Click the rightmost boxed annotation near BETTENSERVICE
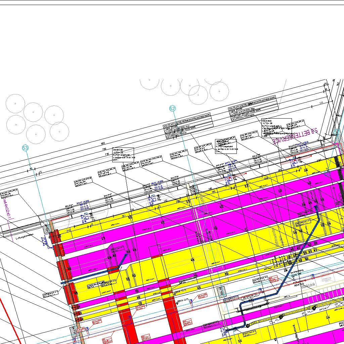 276,128
